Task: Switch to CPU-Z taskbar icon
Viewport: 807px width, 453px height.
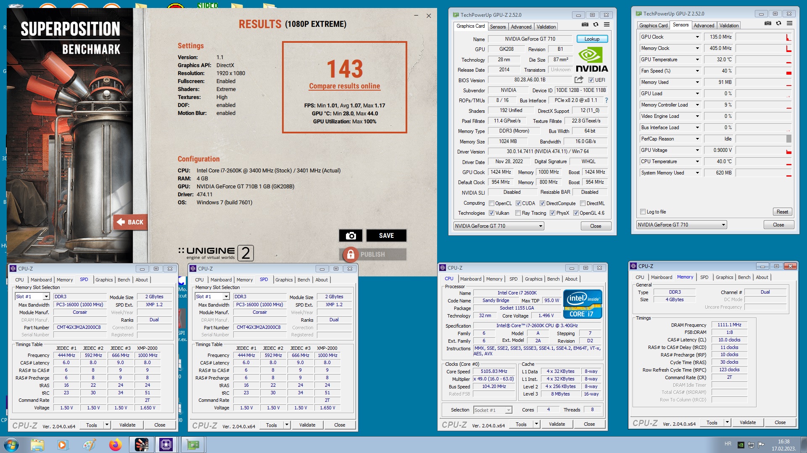Action: point(166,445)
